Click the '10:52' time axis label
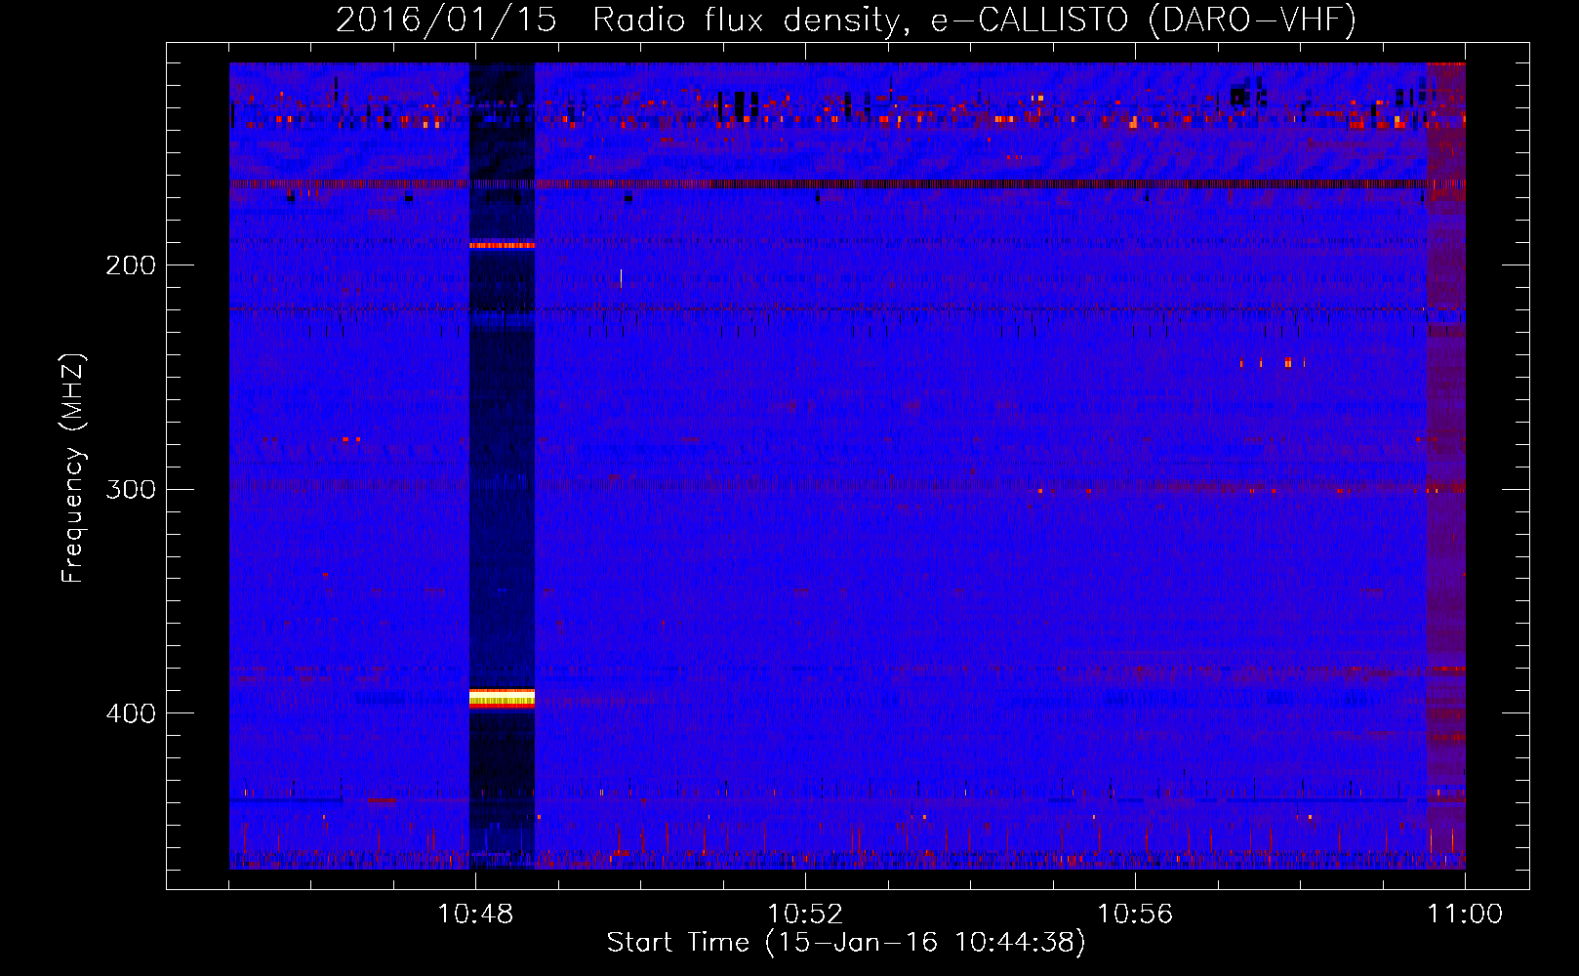 point(805,914)
